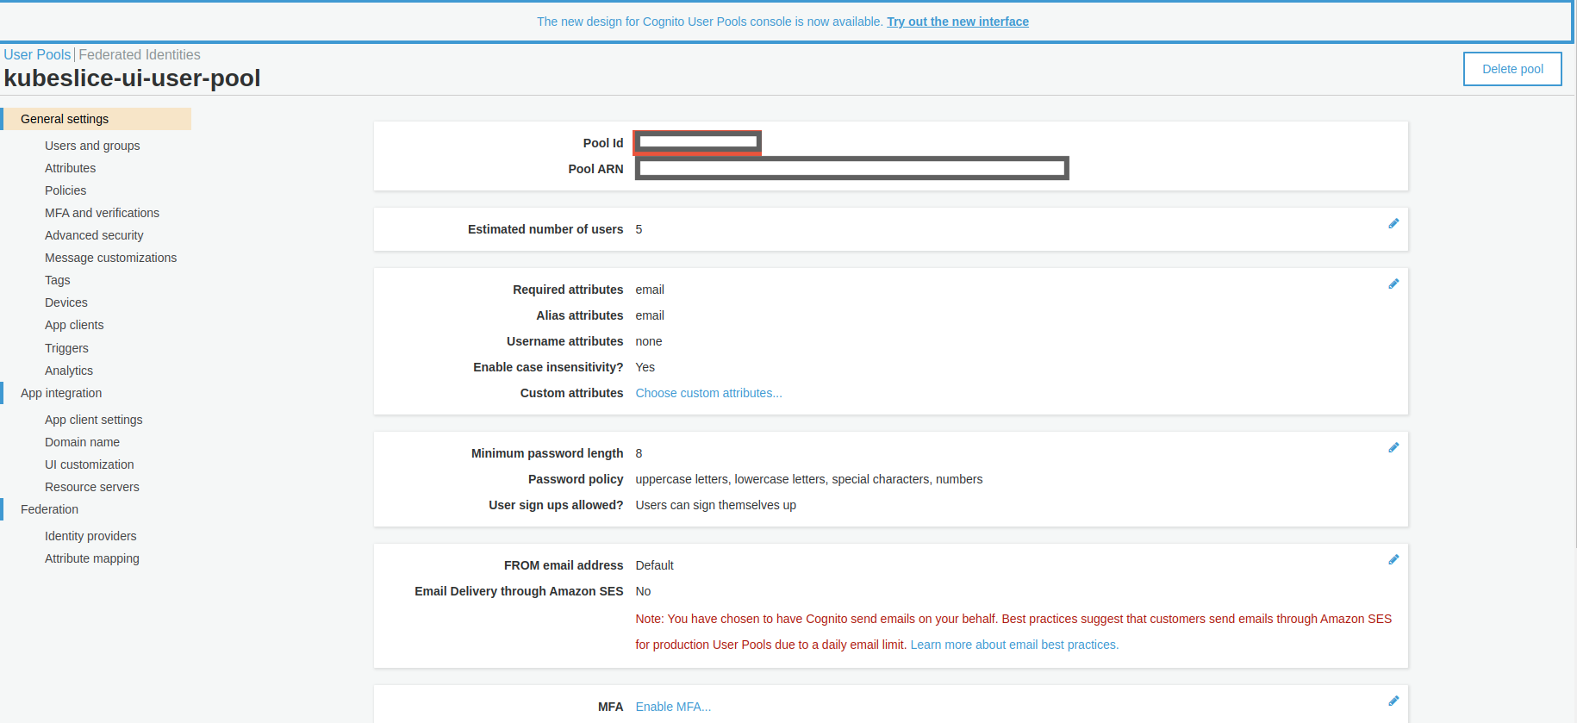
Task: Open Triggers settings
Action: [x=66, y=348]
